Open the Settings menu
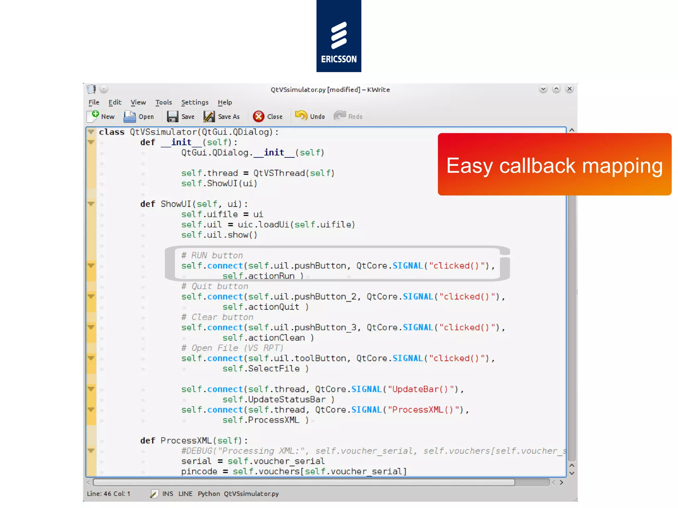Viewport: 678px width, 508px height. pyautogui.click(x=195, y=102)
